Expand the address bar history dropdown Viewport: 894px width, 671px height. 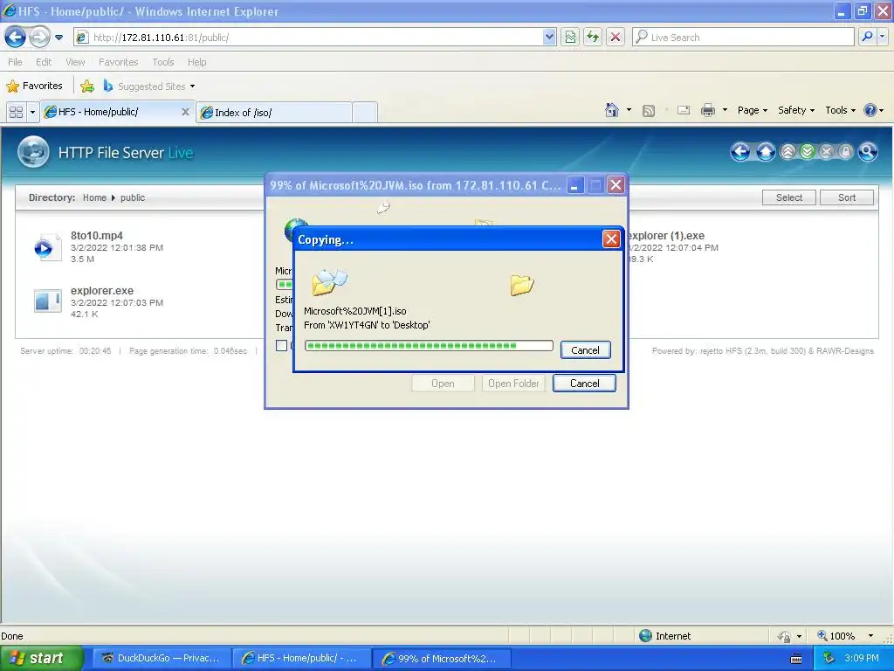549,38
